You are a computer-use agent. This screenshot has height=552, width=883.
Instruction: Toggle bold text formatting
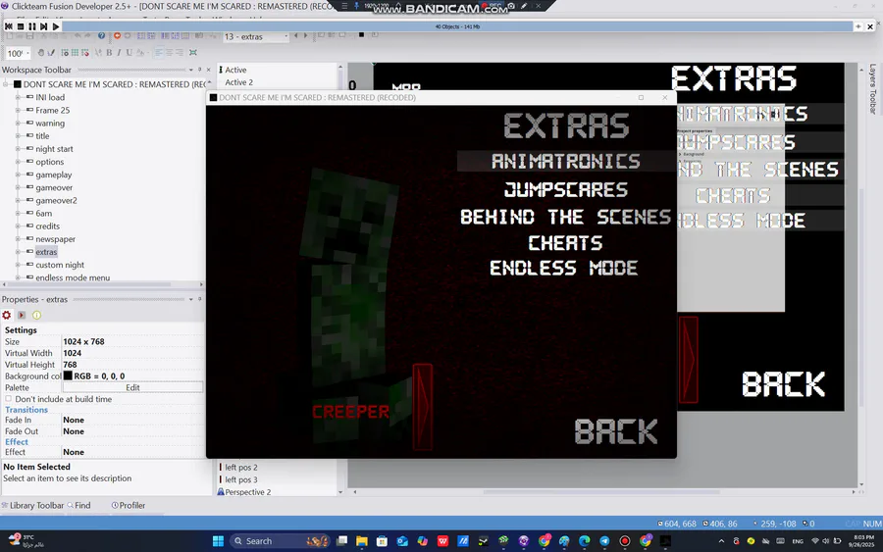tap(109, 53)
